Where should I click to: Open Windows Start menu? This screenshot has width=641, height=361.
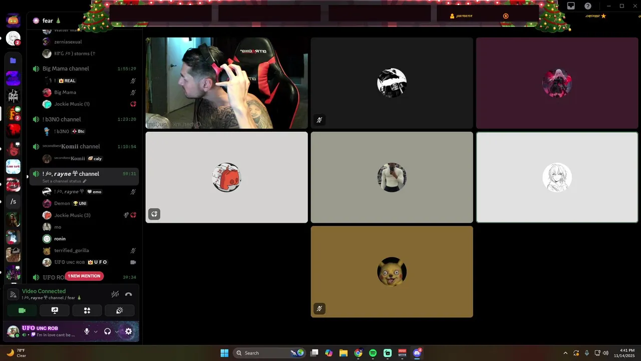(x=224, y=353)
